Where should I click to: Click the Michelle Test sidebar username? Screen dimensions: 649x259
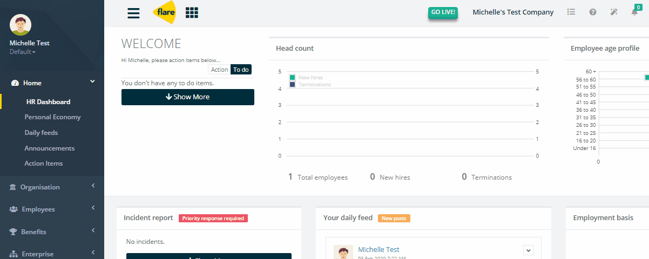(x=30, y=43)
